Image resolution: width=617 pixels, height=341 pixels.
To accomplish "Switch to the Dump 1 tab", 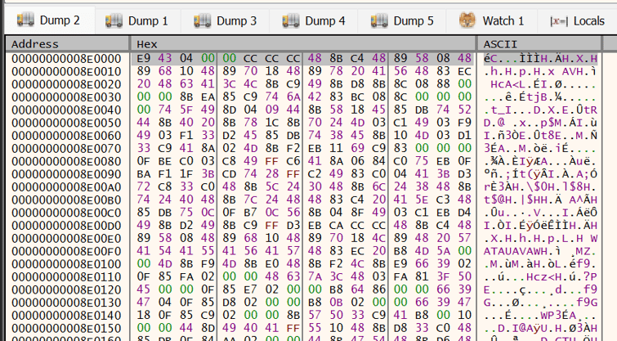I will point(138,21).
